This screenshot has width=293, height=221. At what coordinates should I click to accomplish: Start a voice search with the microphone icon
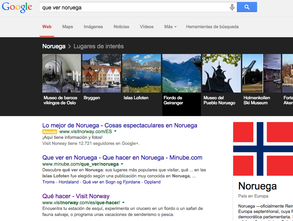232,7
